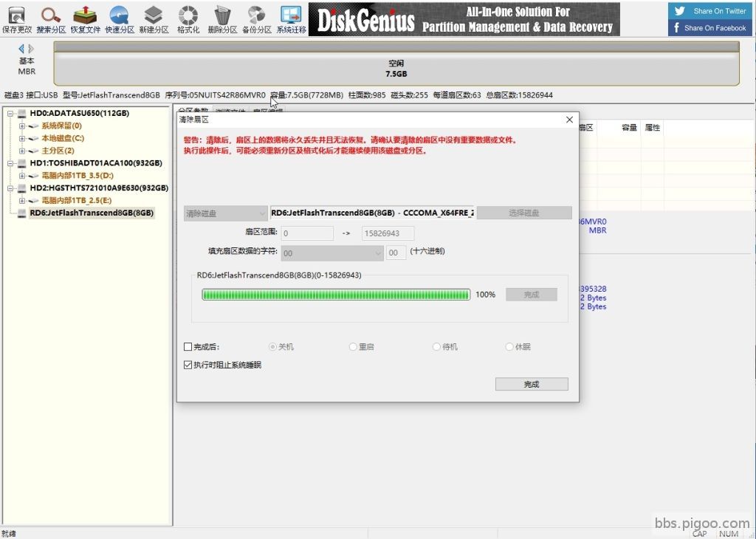This screenshot has width=756, height=539.
Task: Select 本地磁盘(C:) in the disk tree
Action: 63,138
